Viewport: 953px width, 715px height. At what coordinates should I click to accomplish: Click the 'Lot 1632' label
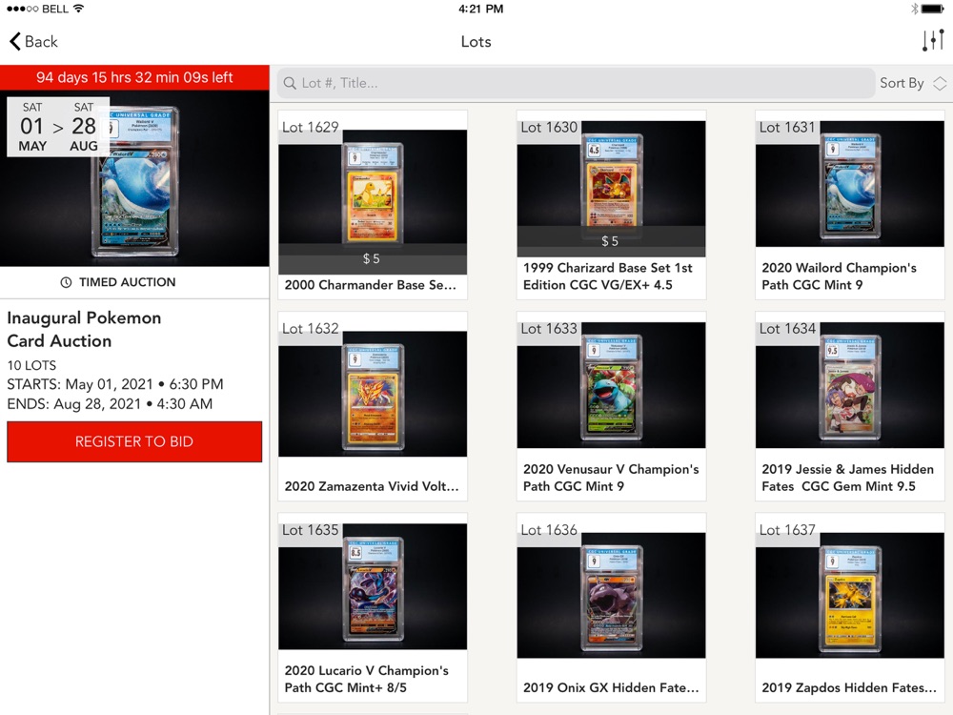point(310,328)
